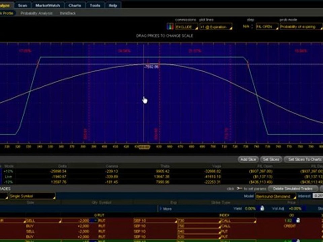
Task: Open the CALL type dropdown in first row
Action: point(238,220)
